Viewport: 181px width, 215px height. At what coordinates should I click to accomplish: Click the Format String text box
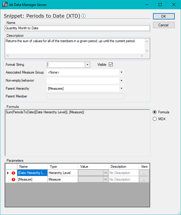coord(66,65)
